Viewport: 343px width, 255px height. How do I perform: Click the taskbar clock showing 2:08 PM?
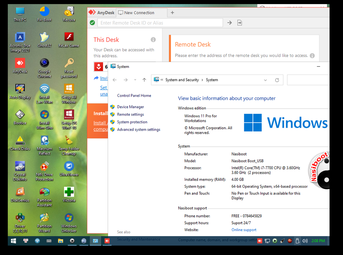[318, 241]
